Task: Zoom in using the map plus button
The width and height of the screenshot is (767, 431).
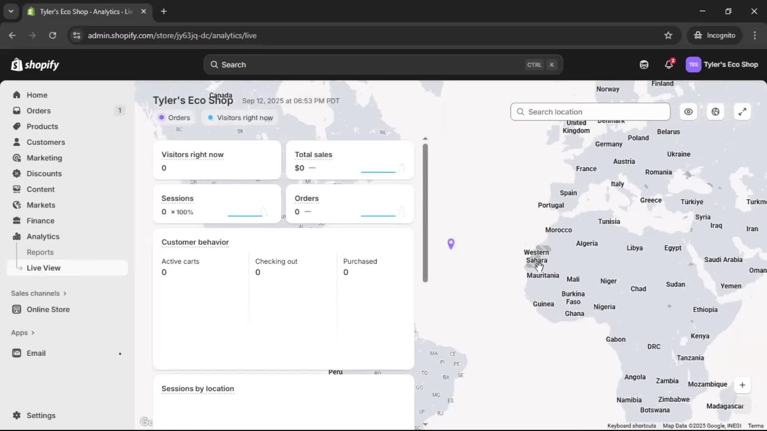Action: point(743,385)
